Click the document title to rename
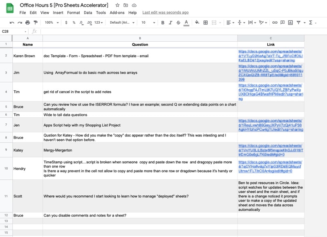327x237 pixels. [64, 5]
